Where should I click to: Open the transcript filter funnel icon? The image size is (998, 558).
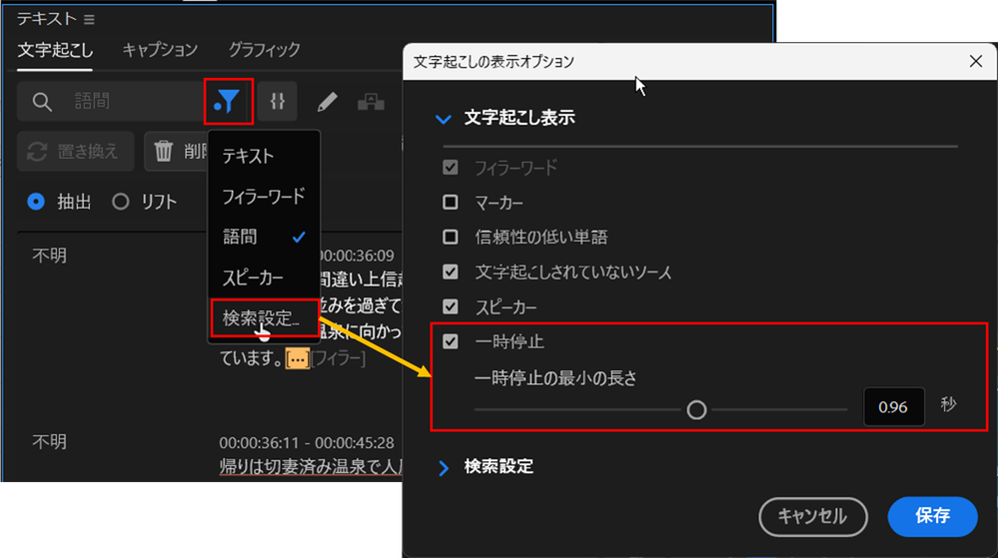228,101
